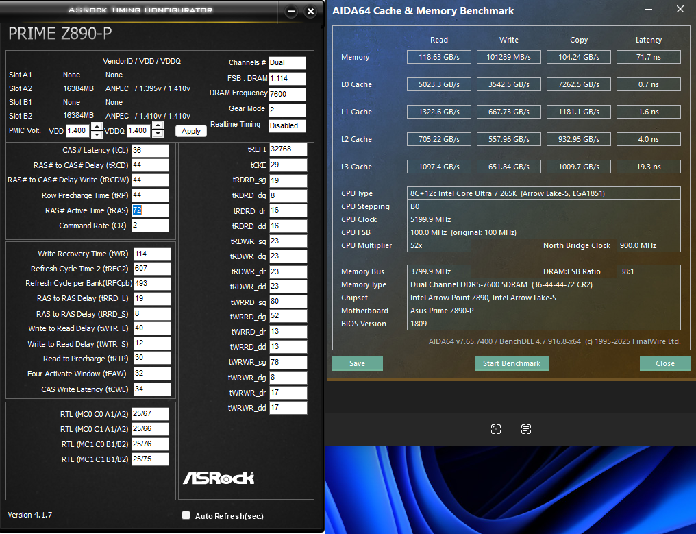Image resolution: width=696 pixels, height=534 pixels.
Task: Select the RTL (MC0 C0 A1/A2) field
Action: (150, 414)
